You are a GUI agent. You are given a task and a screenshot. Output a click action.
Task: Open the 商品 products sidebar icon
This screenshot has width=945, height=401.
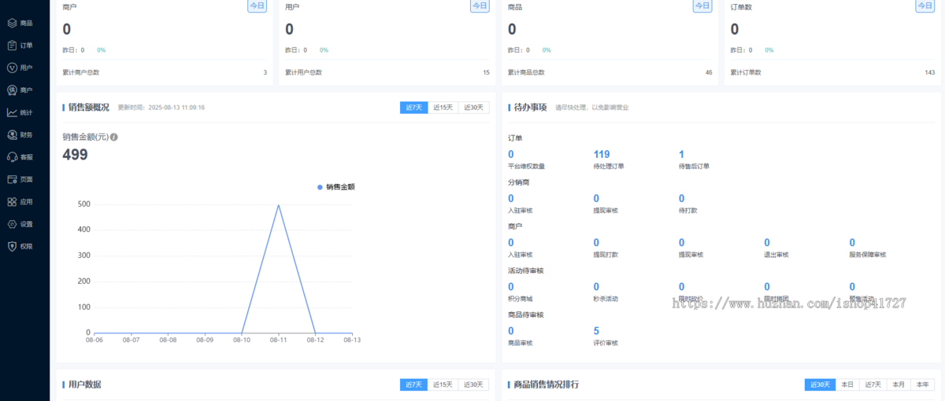point(13,23)
